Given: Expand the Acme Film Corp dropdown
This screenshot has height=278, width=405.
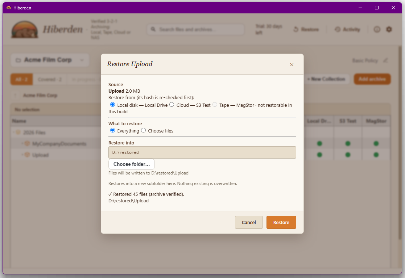Looking at the screenshot, I should [50, 60].
